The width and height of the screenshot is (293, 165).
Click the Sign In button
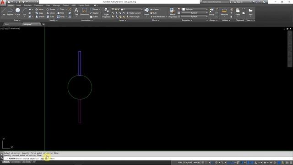[240, 2]
